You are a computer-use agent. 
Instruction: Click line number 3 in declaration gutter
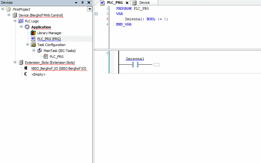pos(107,19)
